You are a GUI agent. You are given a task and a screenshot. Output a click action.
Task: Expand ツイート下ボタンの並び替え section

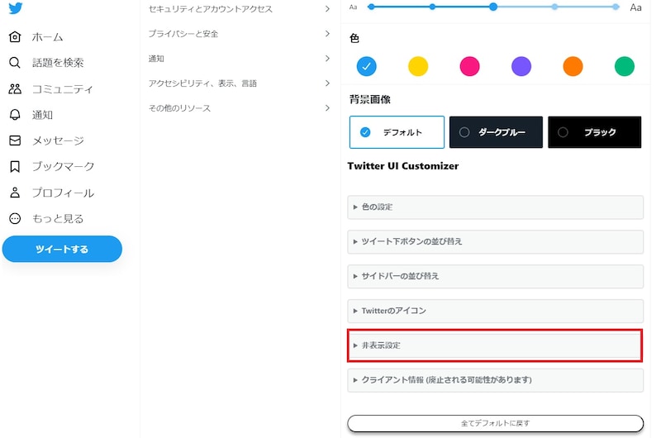coord(495,241)
